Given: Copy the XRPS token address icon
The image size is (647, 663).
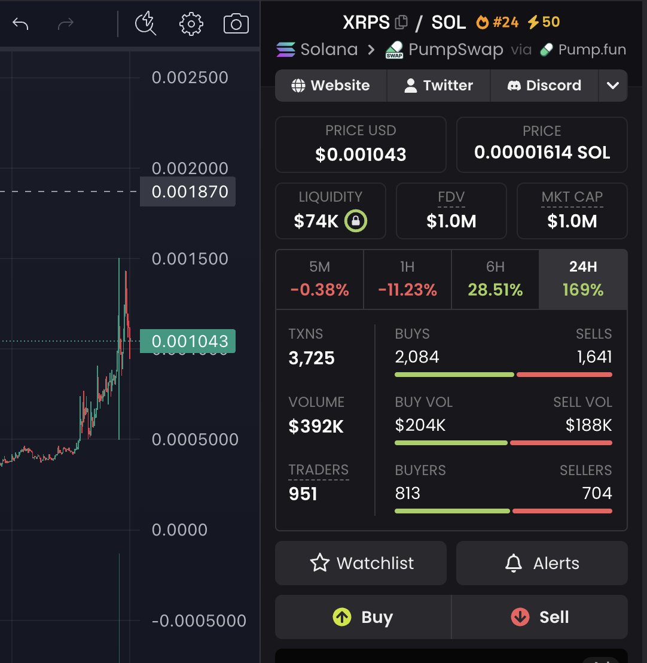Looking at the screenshot, I should click(x=401, y=22).
